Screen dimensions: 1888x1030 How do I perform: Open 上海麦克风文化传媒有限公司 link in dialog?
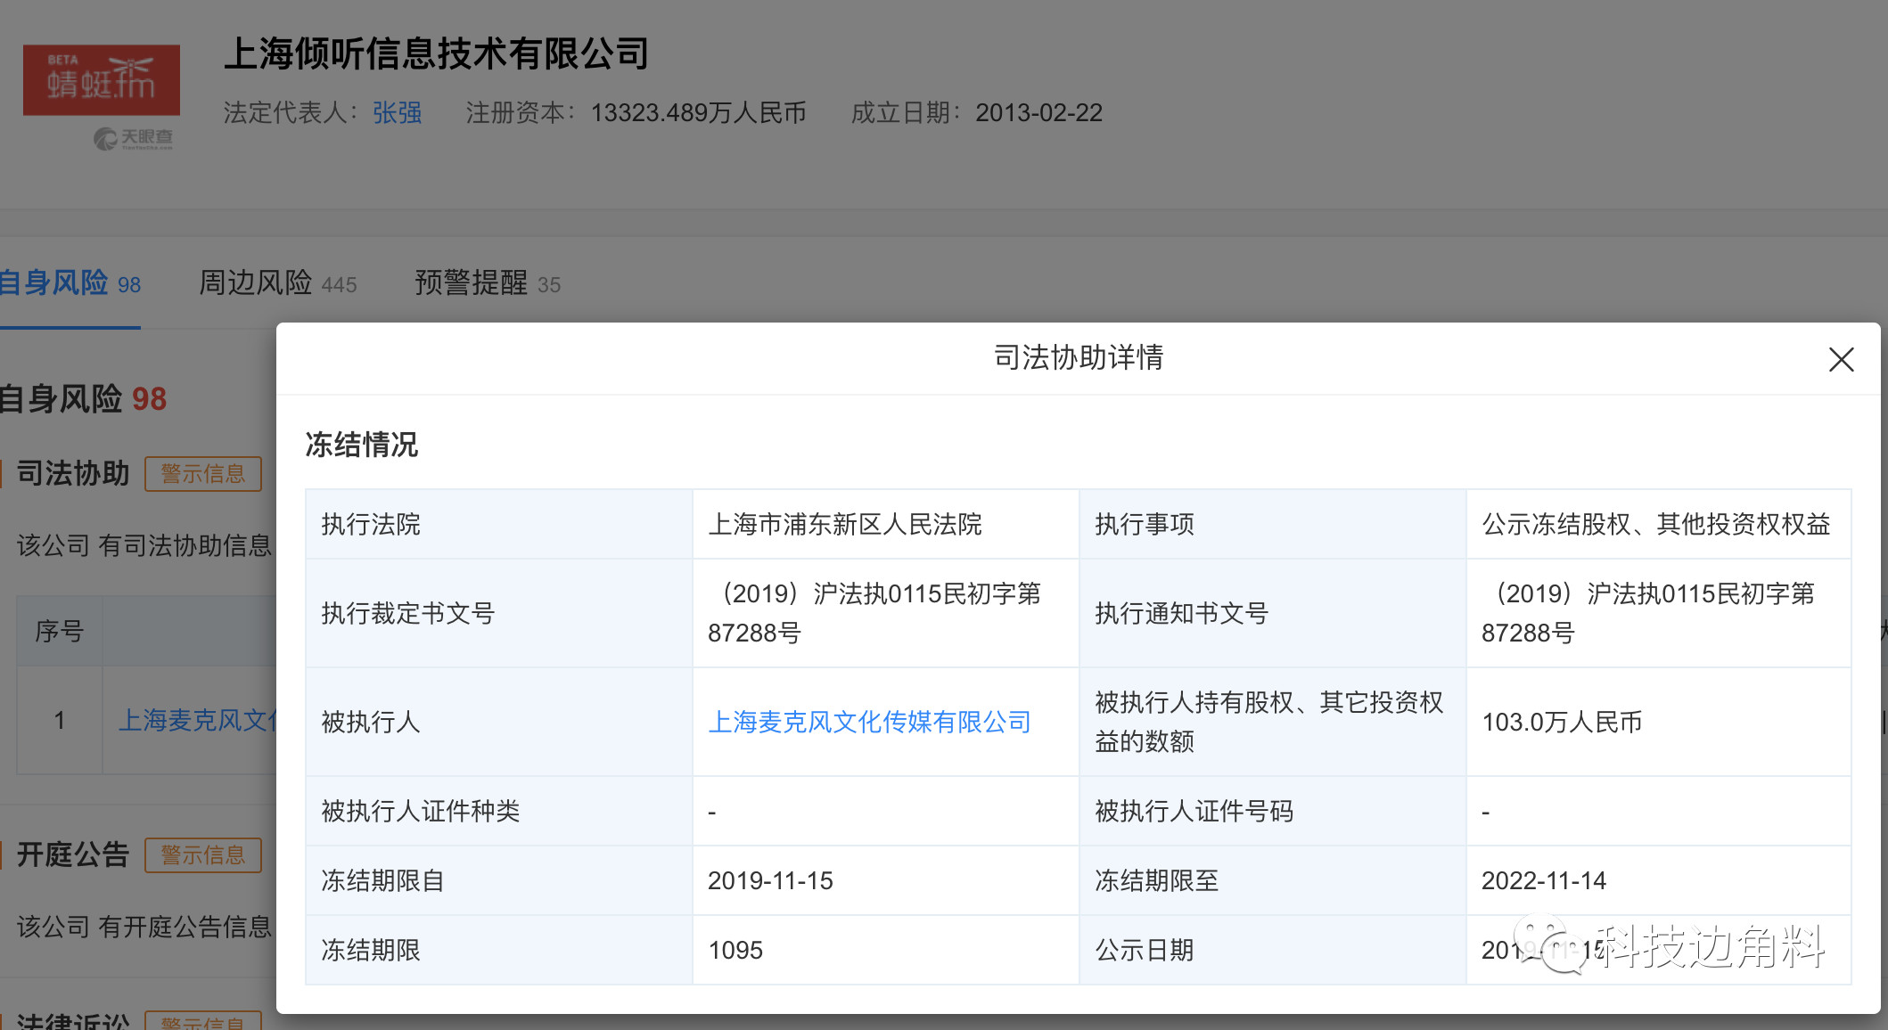(x=869, y=722)
